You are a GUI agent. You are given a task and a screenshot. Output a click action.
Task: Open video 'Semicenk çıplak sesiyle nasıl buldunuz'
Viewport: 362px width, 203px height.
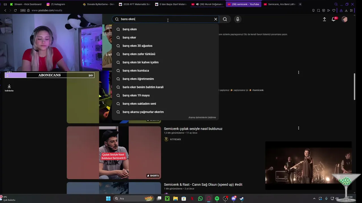193,129
